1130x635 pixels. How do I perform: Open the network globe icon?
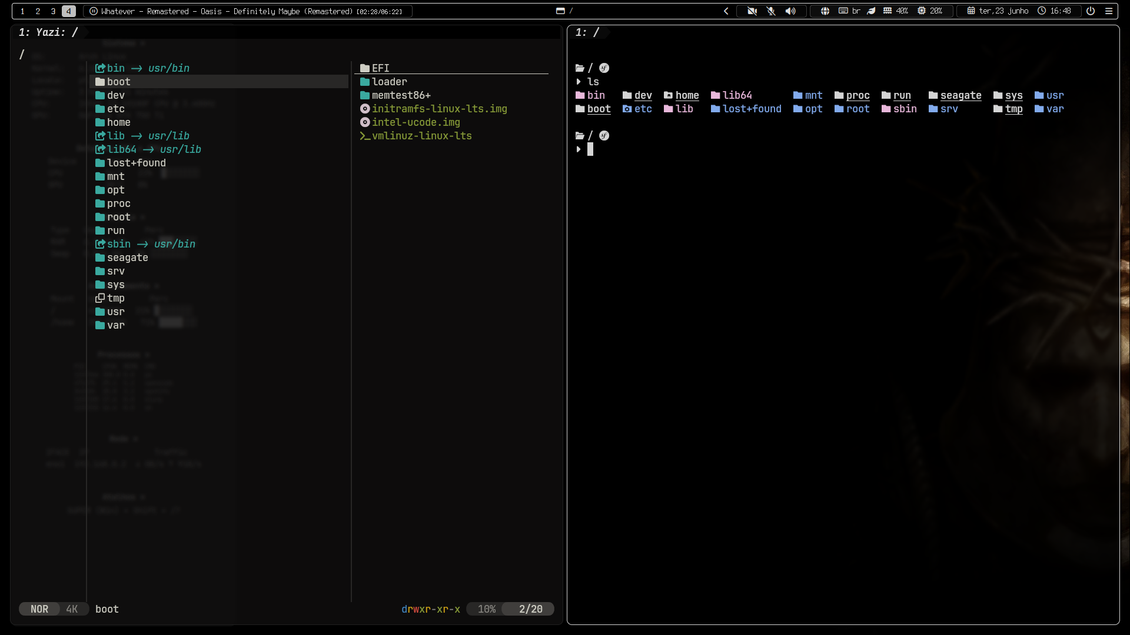click(x=825, y=11)
